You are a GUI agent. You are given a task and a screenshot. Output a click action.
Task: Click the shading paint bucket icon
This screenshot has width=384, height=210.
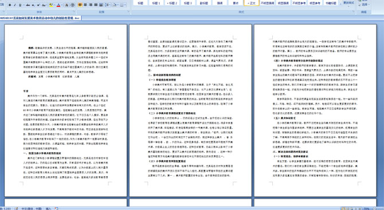click(x=115, y=5)
